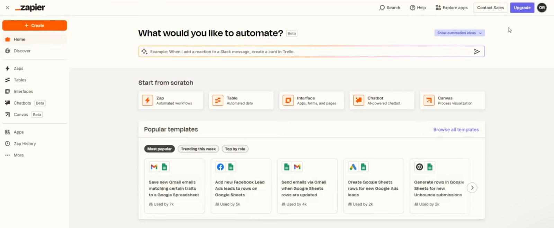Open Canvas in the sidebar
This screenshot has height=228, width=554.
(35, 114)
